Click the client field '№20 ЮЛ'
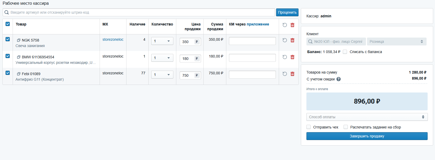 [x=336, y=42]
